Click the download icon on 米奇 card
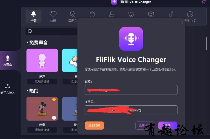 pos(54,118)
